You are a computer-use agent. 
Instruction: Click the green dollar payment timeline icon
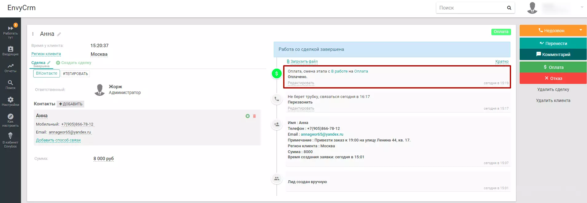tap(276, 73)
